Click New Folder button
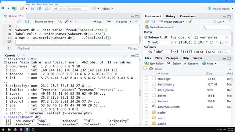This screenshot has width=235, height=132. (154, 63)
